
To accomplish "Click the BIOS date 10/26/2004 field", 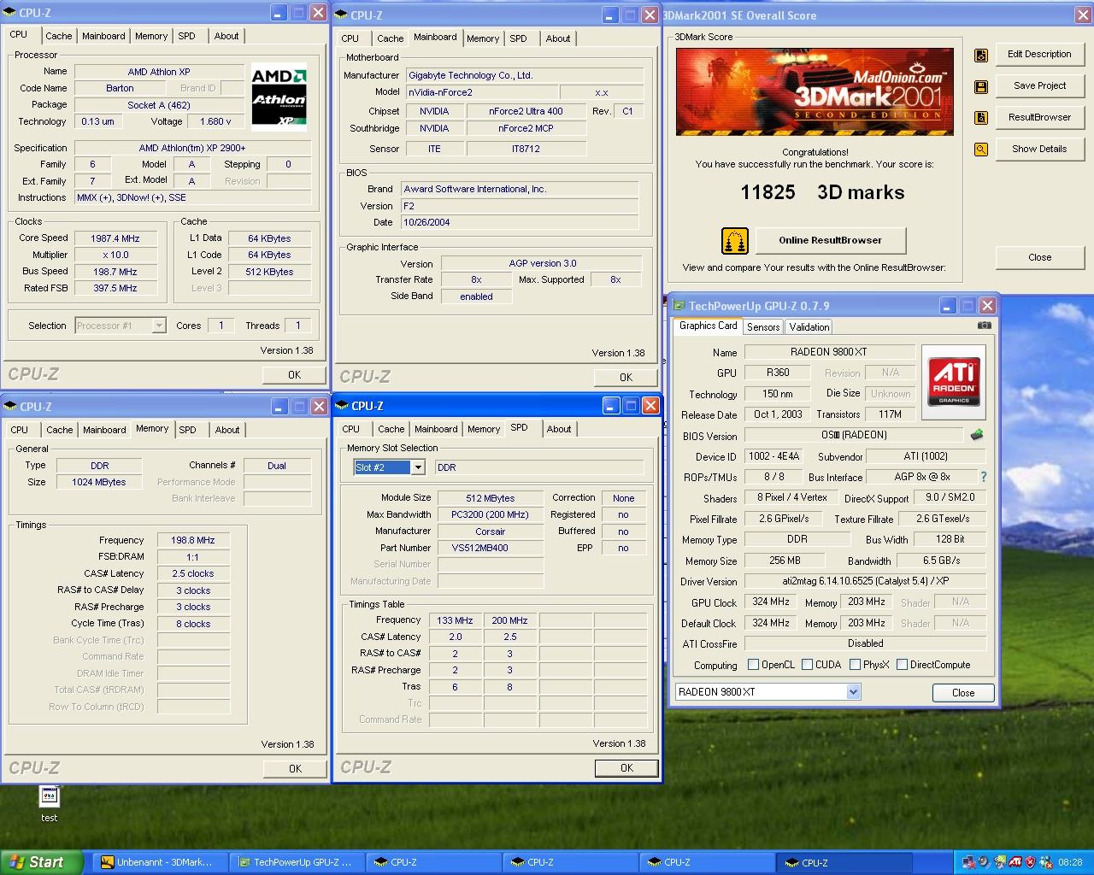I will [x=520, y=222].
